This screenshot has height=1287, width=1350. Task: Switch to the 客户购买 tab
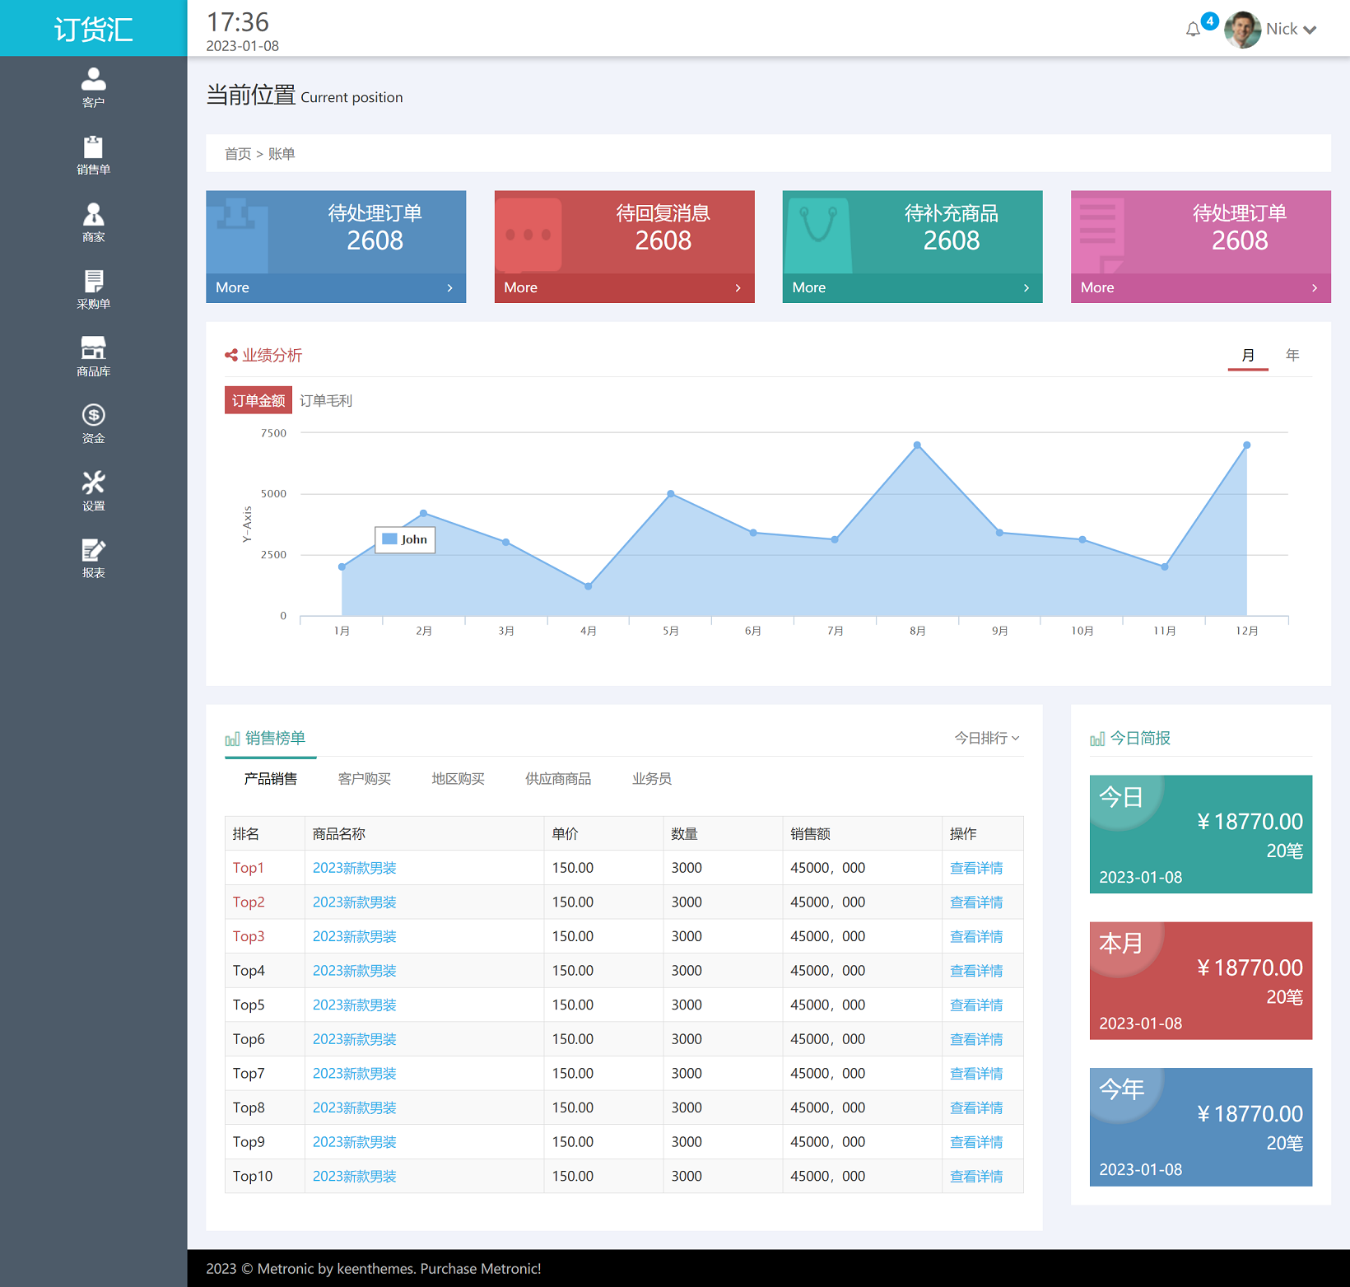pyautogui.click(x=364, y=778)
